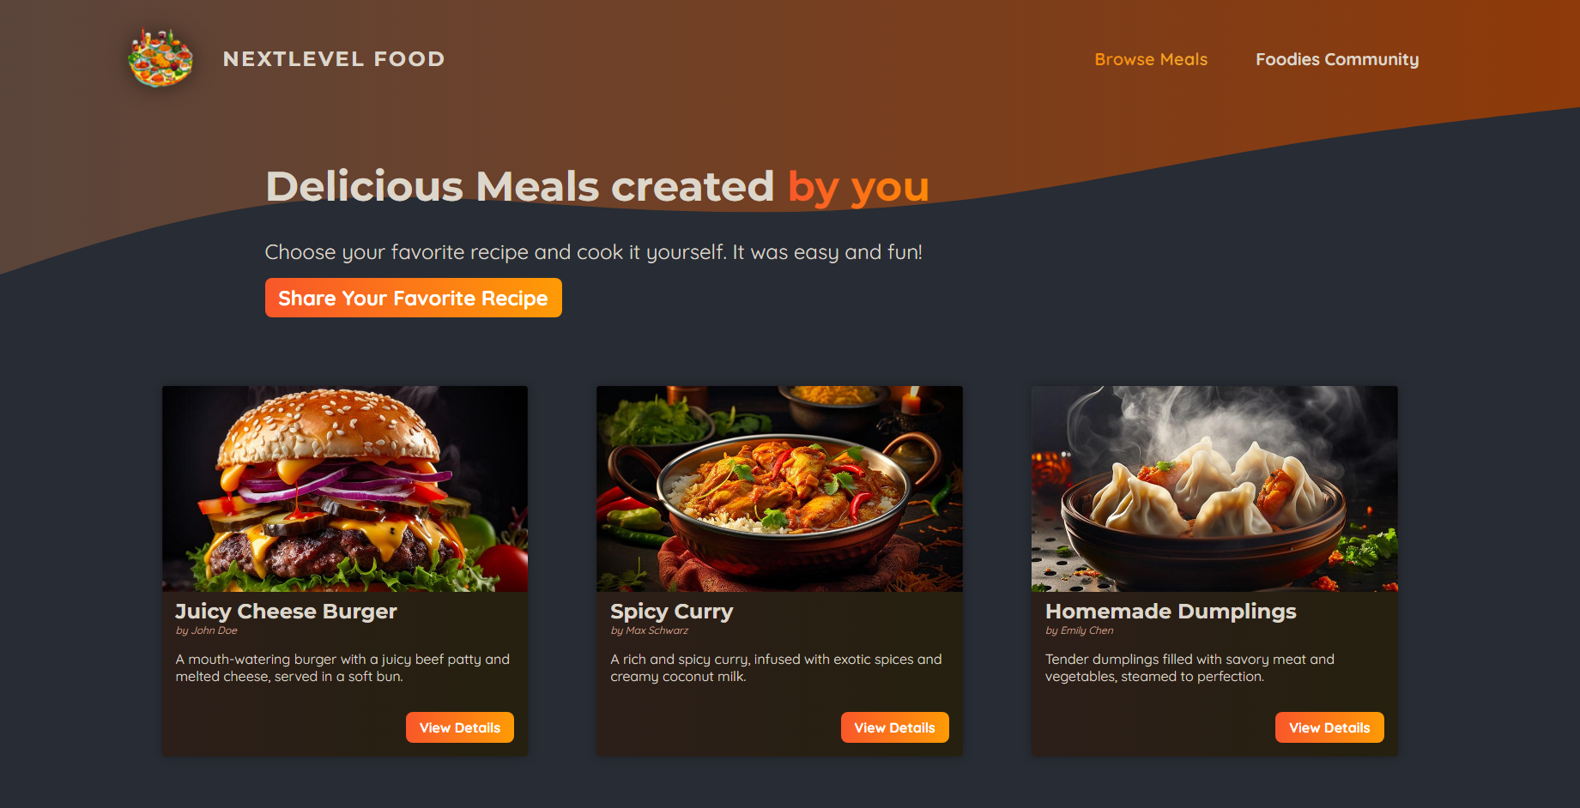Viewport: 1580px width, 808px height.
Task: Click the Juicy Cheese Burger title
Action: pos(286,612)
